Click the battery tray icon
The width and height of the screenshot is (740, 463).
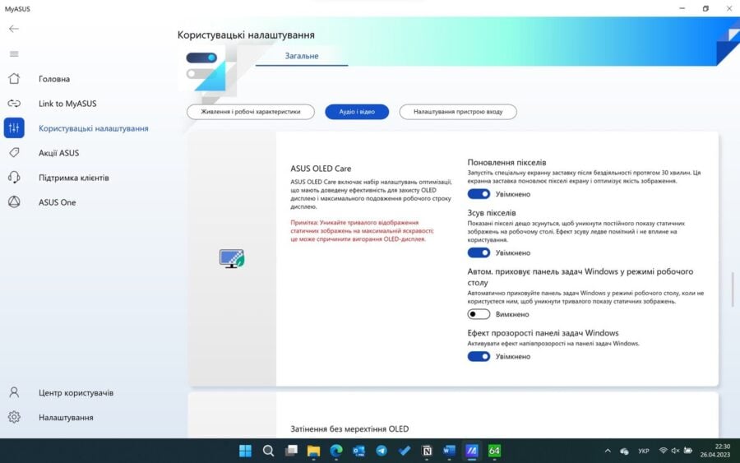click(x=688, y=451)
